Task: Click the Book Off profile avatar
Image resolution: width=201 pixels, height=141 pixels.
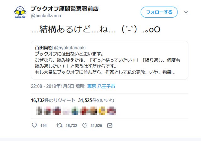Action: 20,12
